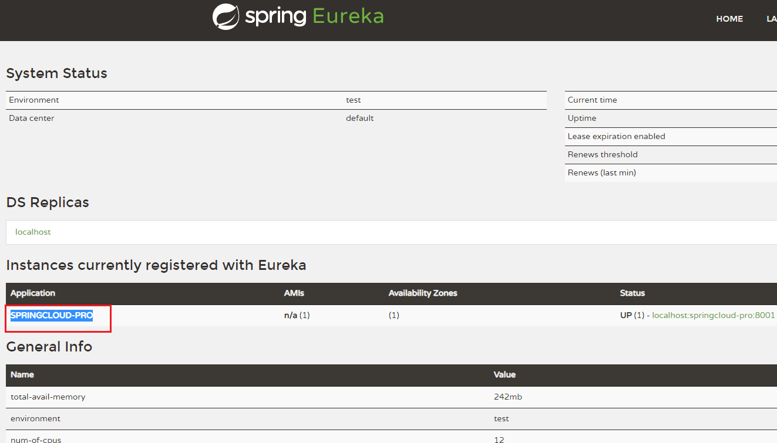777x443 pixels.
Task: Click the Current time row
Action: 671,100
